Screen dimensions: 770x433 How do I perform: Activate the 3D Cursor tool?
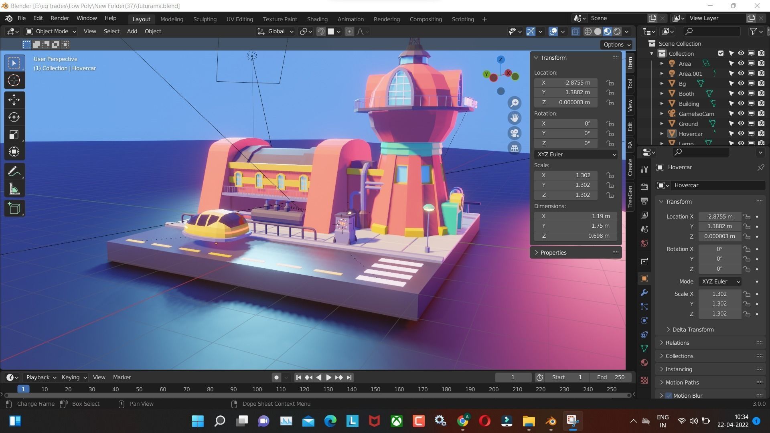[x=14, y=80]
